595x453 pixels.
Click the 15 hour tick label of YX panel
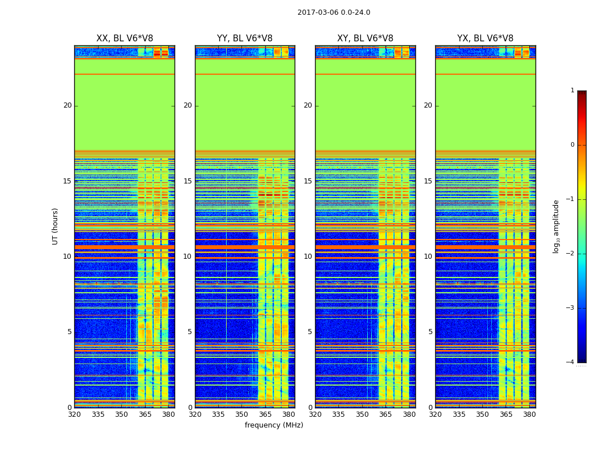point(428,181)
